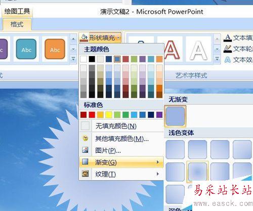Pick black theme color swatch
Viewport: 253px width, 211px height.
(92, 59)
